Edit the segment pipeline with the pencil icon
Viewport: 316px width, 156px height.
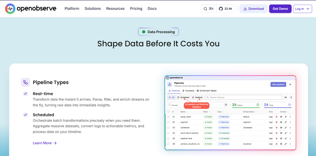click(285, 122)
